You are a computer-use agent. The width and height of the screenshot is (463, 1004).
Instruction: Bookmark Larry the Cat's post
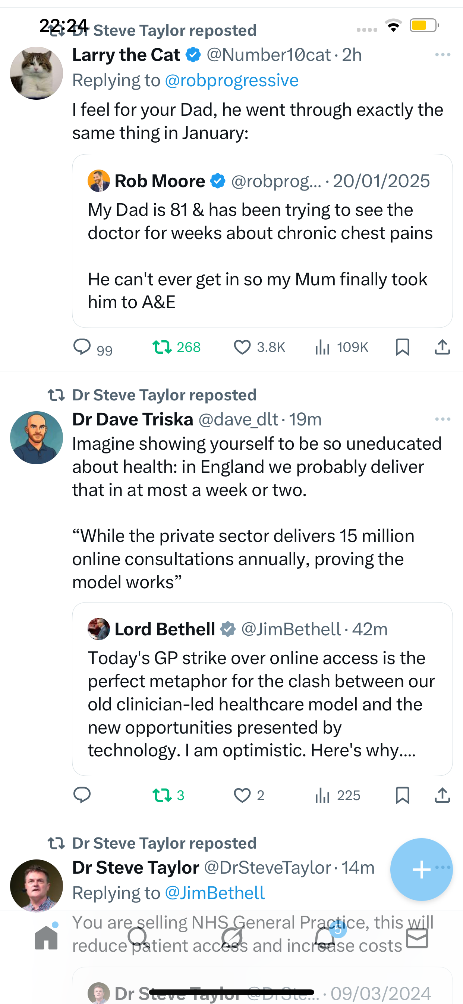point(402,347)
